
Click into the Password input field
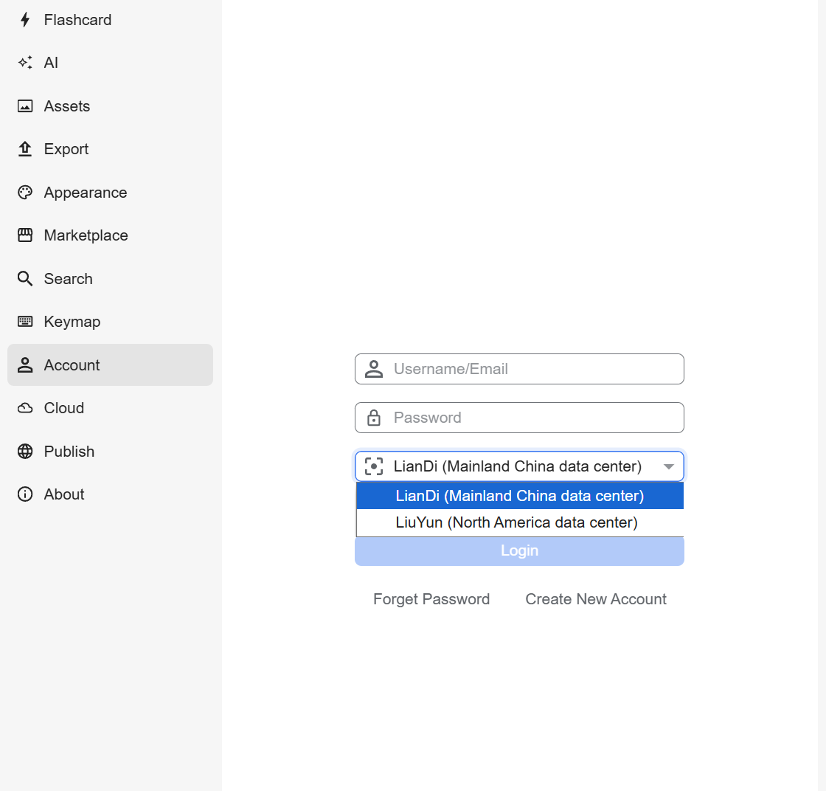coord(531,418)
